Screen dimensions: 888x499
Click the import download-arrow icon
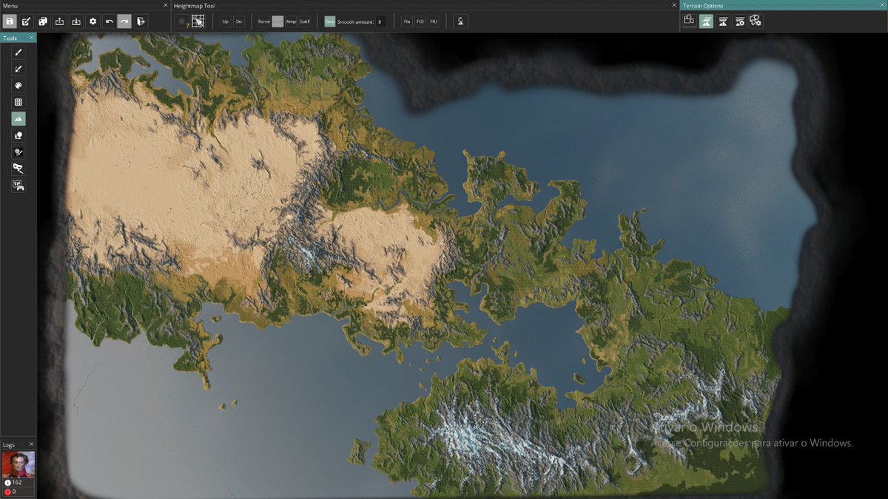[76, 21]
